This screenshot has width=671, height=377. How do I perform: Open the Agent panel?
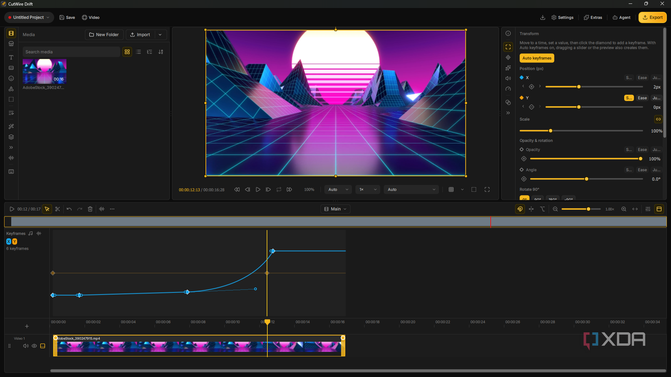click(621, 17)
